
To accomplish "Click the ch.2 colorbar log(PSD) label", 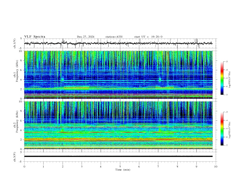I will (x=230, y=130).
